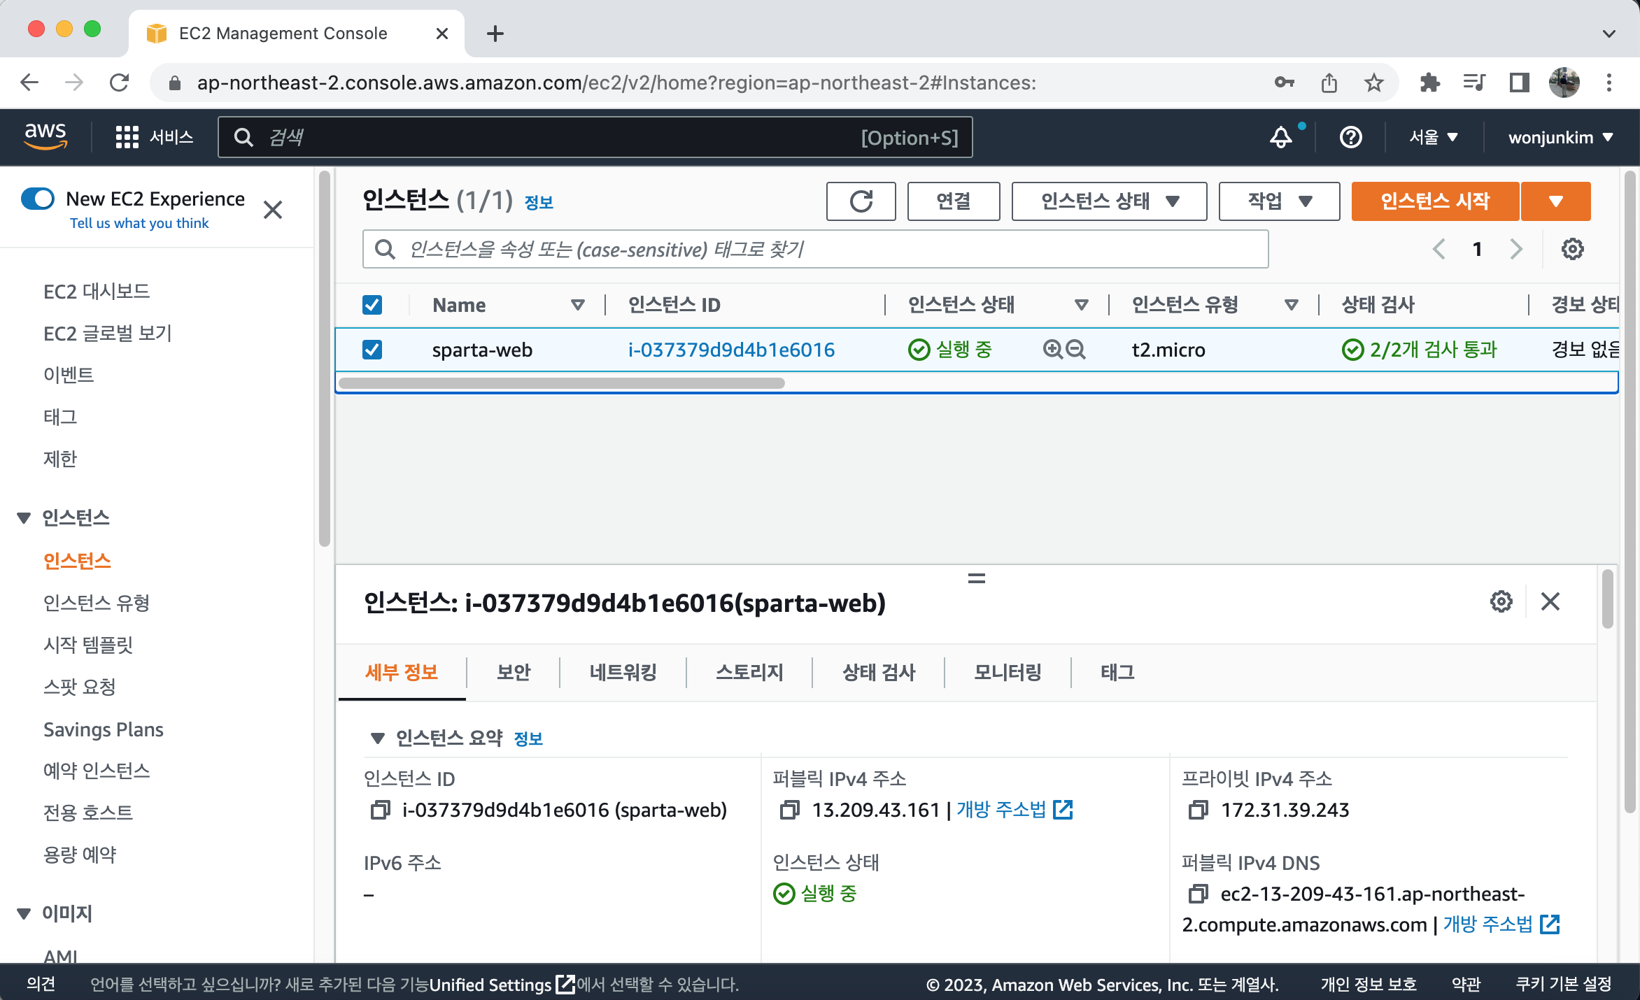Click zoom-out icon beside running state

coord(1075,349)
